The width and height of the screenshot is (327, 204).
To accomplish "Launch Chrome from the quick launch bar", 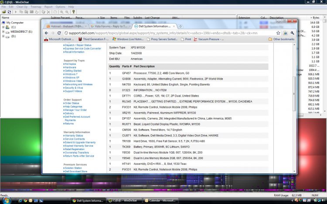I will click(x=25, y=201).
